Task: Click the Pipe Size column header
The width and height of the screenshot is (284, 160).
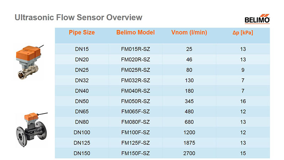Action: click(x=82, y=32)
